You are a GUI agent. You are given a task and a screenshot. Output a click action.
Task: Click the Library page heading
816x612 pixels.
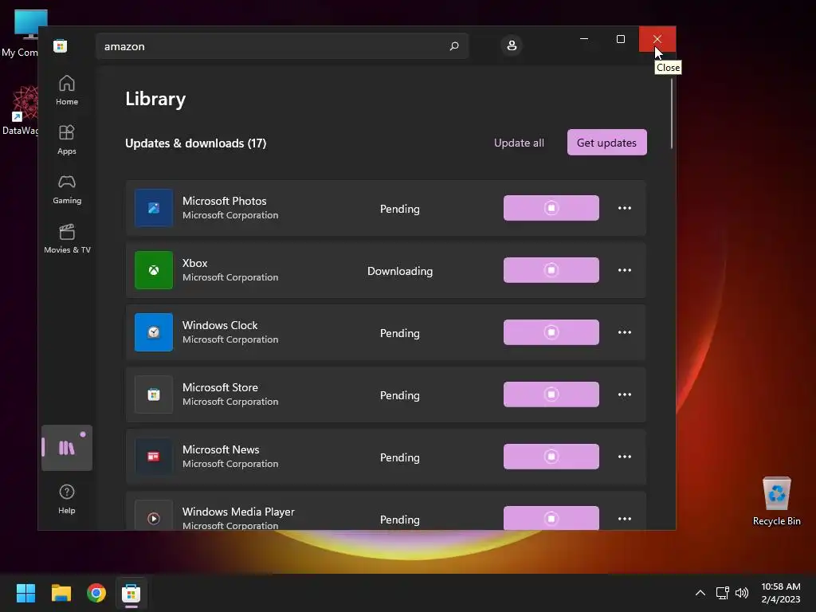click(x=155, y=99)
